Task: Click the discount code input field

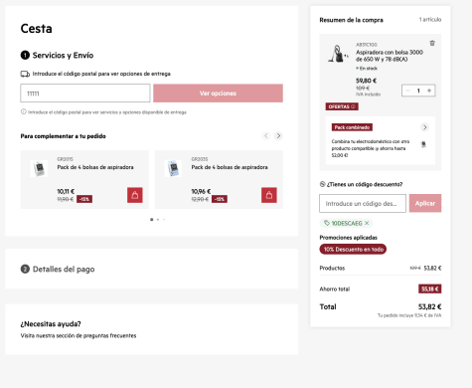Action: pos(363,203)
